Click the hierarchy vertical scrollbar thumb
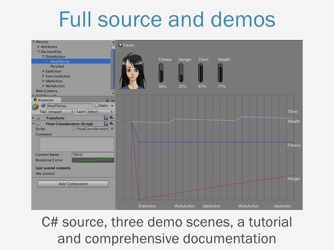Screen dimensions: 334x250 (x=113, y=68)
